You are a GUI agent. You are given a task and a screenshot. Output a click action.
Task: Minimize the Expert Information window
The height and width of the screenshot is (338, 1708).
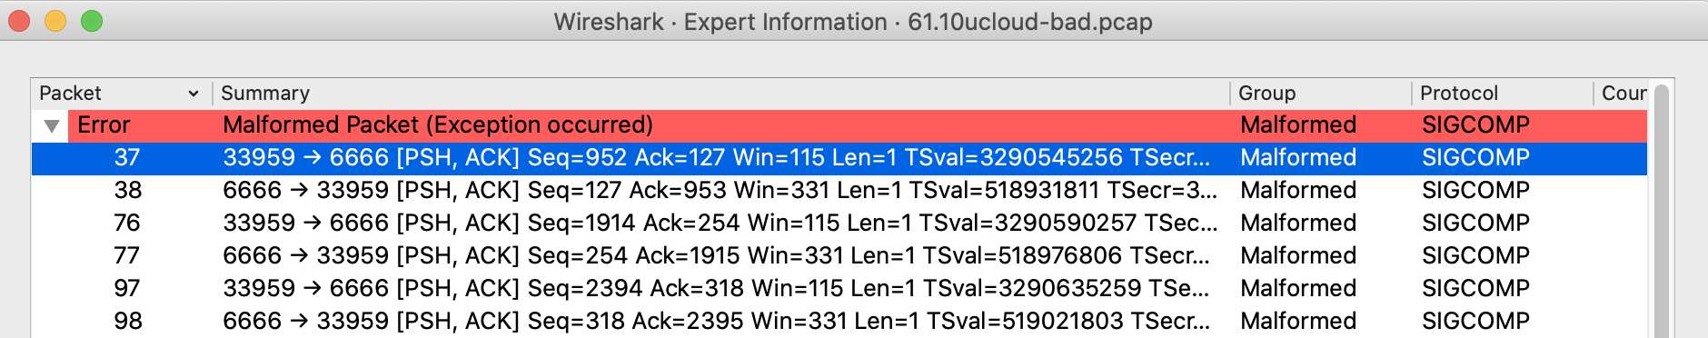(55, 21)
